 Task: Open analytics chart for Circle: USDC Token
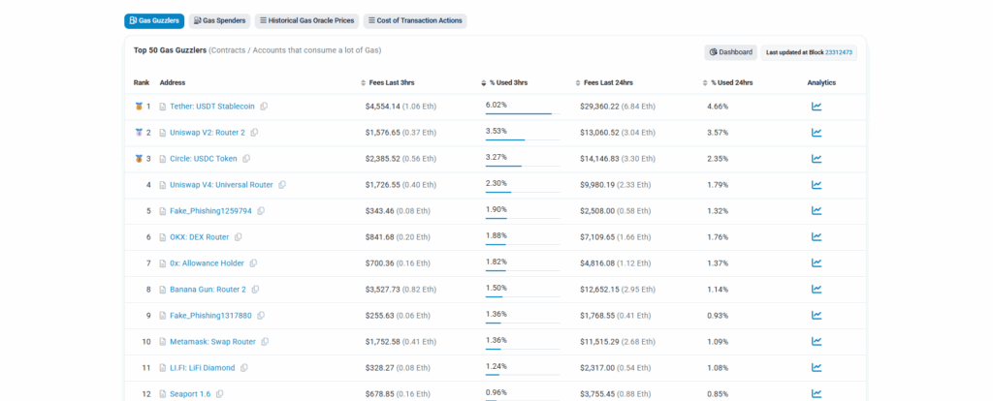[x=817, y=159]
